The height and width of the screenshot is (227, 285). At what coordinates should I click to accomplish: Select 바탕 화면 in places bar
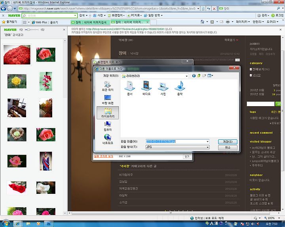point(108,99)
